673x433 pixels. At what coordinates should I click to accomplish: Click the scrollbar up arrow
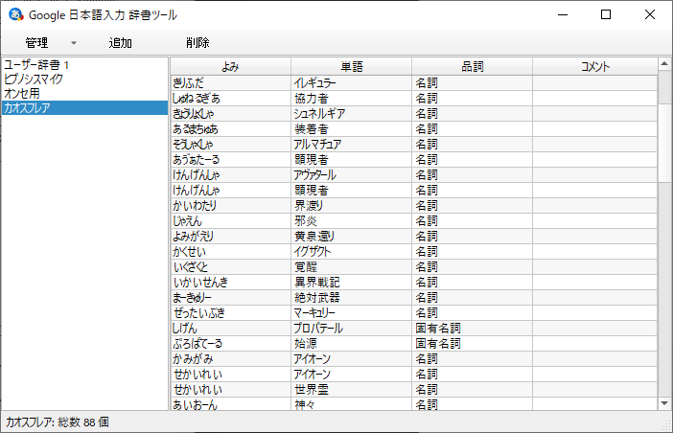pos(664,64)
